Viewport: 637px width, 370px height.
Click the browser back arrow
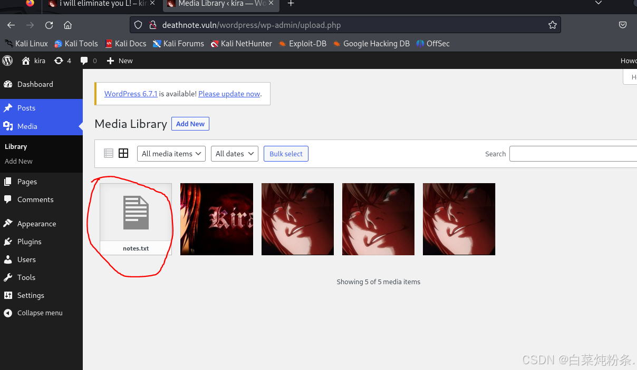pos(11,25)
